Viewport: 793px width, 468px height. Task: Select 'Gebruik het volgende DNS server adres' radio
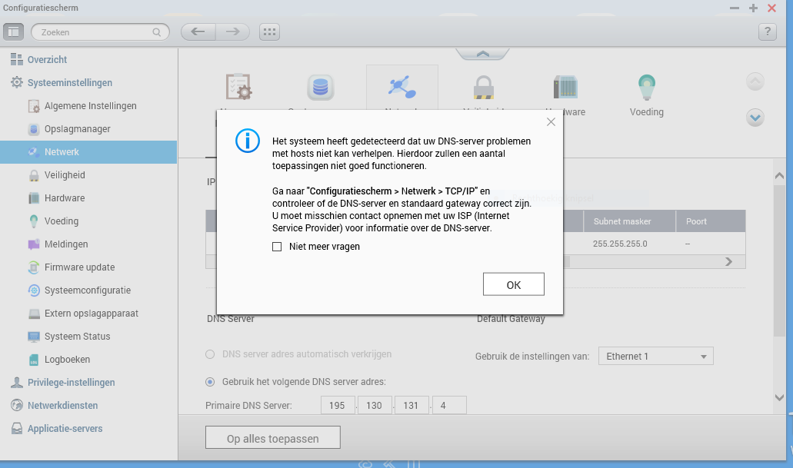tap(210, 382)
